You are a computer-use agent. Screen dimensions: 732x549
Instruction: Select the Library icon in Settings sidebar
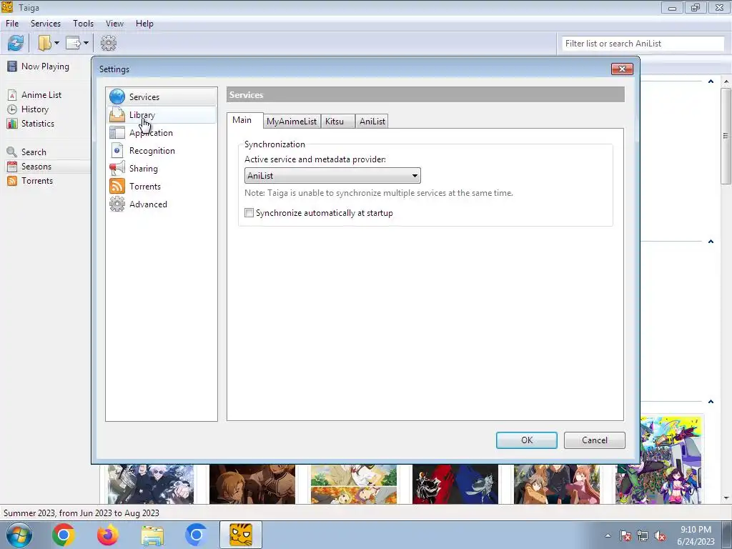point(117,115)
